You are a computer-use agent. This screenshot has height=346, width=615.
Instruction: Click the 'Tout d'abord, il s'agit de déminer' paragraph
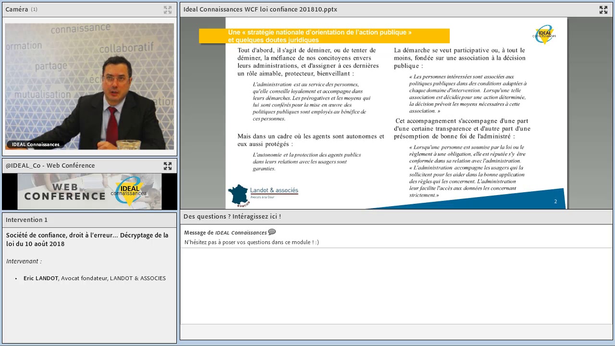pyautogui.click(x=308, y=62)
